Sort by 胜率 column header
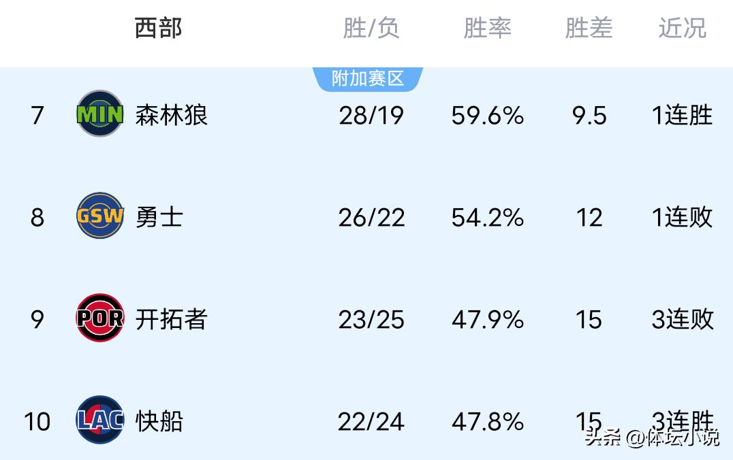Image resolution: width=733 pixels, height=460 pixels. point(487,29)
